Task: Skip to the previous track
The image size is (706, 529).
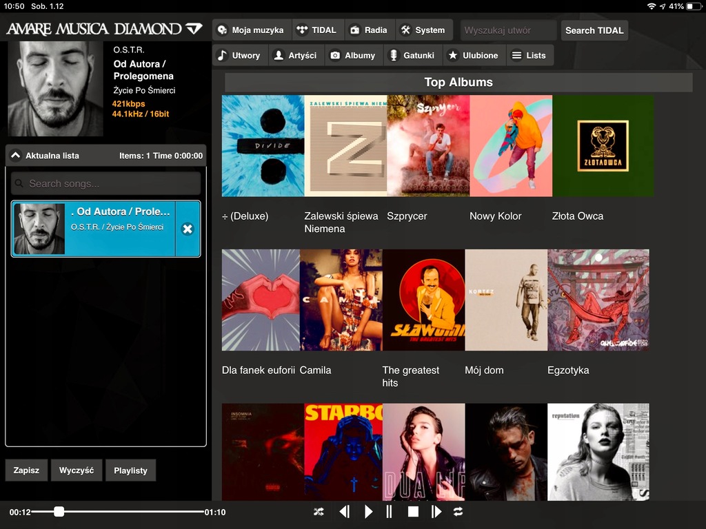Action: (345, 512)
